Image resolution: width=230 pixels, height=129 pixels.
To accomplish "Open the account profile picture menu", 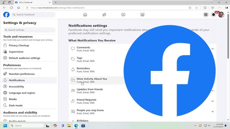I will pyautogui.click(x=221, y=15).
